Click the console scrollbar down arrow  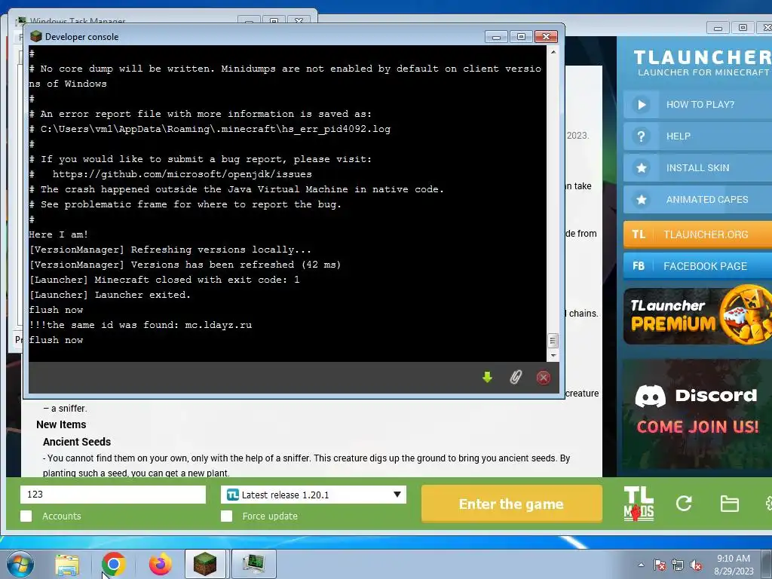click(553, 355)
